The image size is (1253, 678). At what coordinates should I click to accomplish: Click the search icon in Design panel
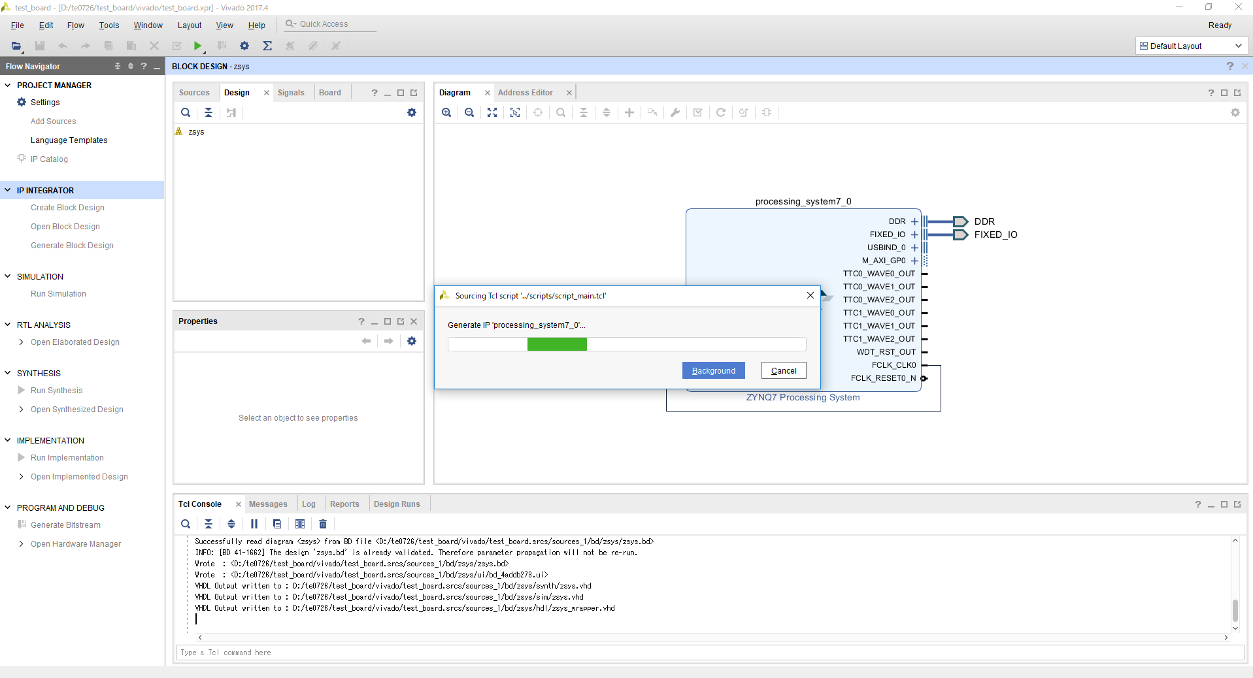[186, 112]
